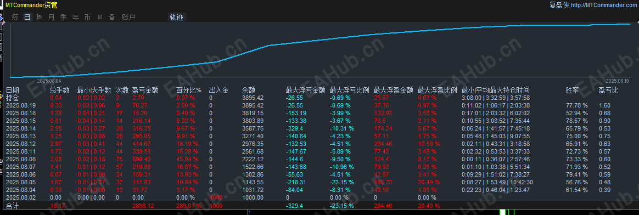Click the 284.46 value in 2025.08.12 row
Viewport: 639px width, 215px height.
[x=383, y=144]
